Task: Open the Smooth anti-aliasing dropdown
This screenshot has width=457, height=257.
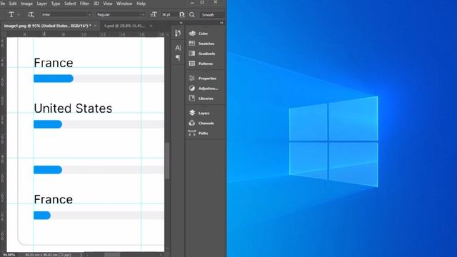Action: (212, 14)
